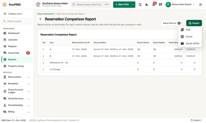Choose Email (PDF) from export menu

pyautogui.click(x=190, y=43)
